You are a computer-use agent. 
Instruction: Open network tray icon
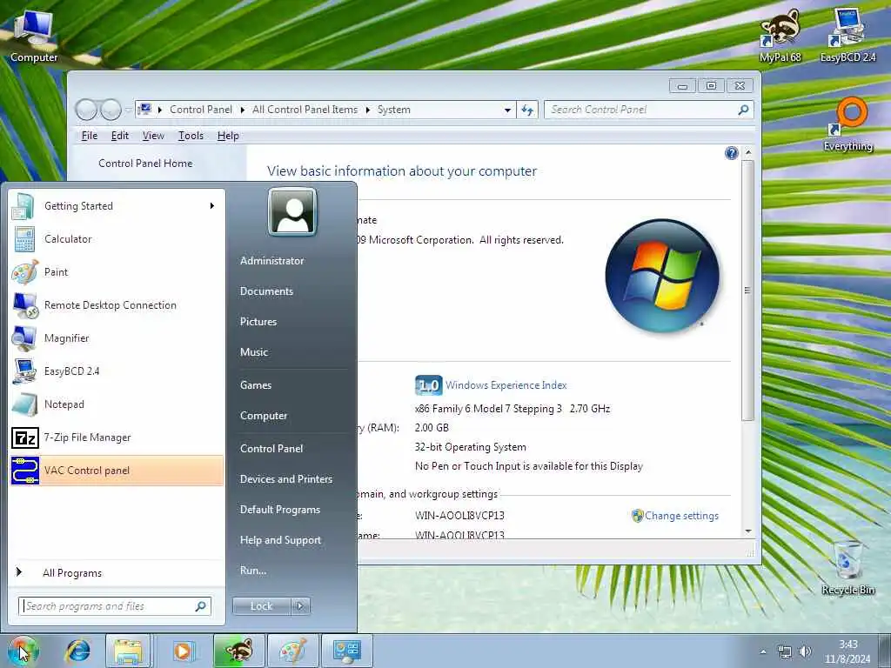(x=785, y=651)
